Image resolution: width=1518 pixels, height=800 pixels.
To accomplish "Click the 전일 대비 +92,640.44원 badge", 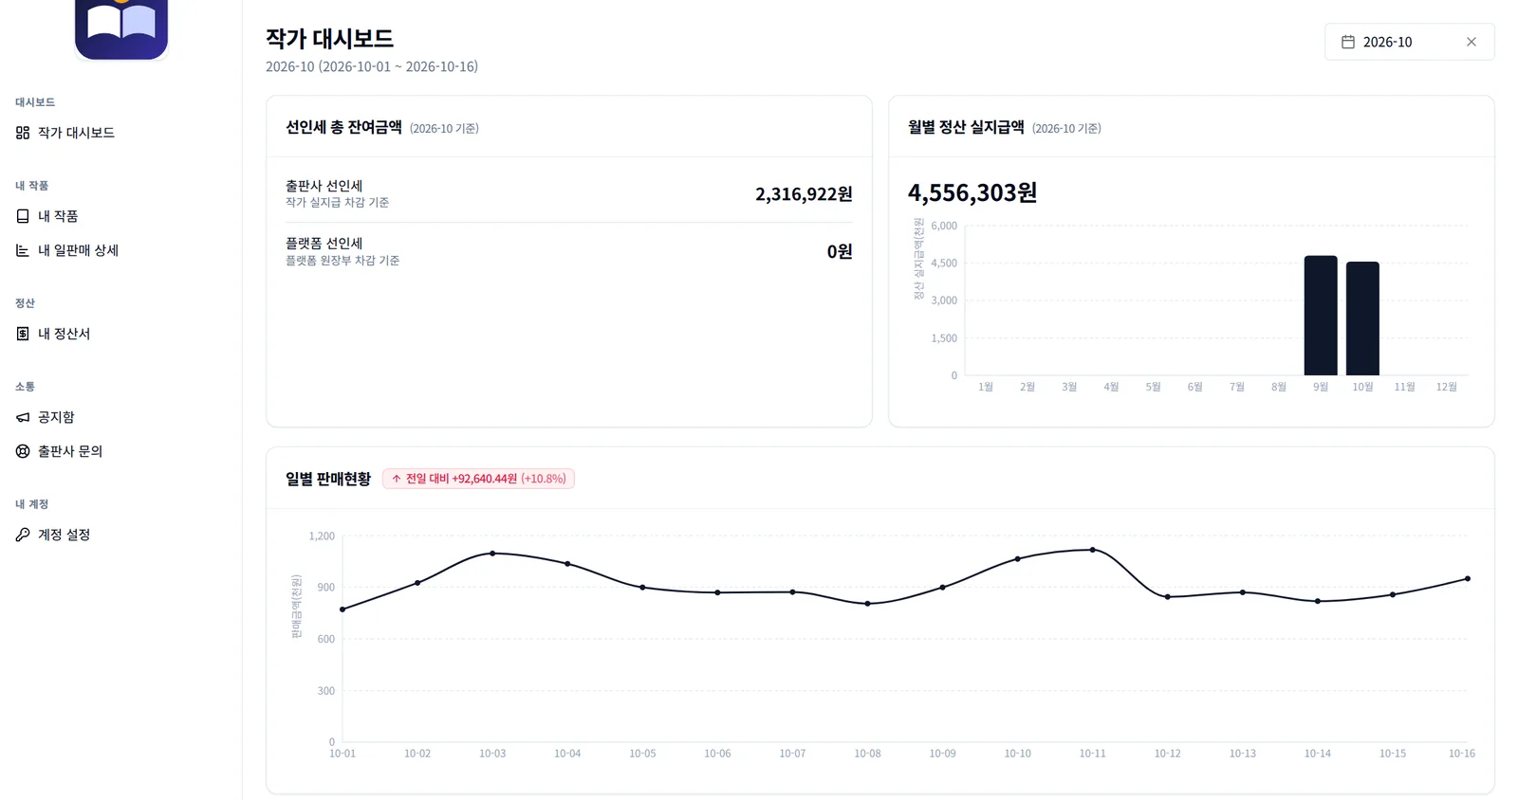I will coord(478,479).
